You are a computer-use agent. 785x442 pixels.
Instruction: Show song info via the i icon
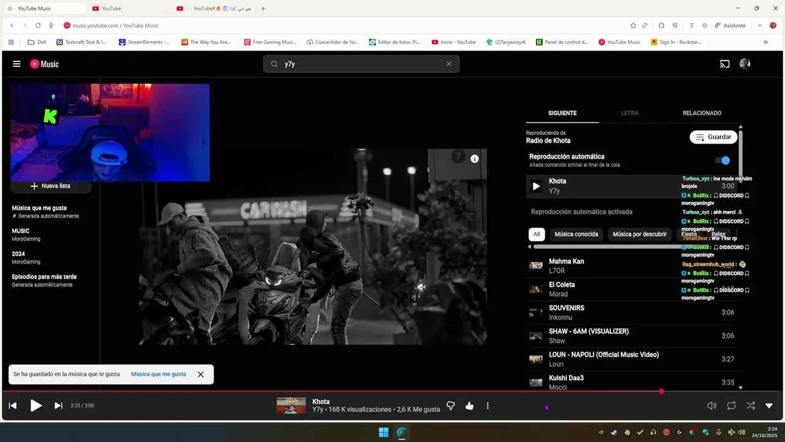tap(474, 159)
